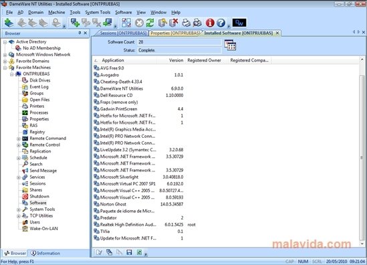Select Predator in software list

coord(108,218)
